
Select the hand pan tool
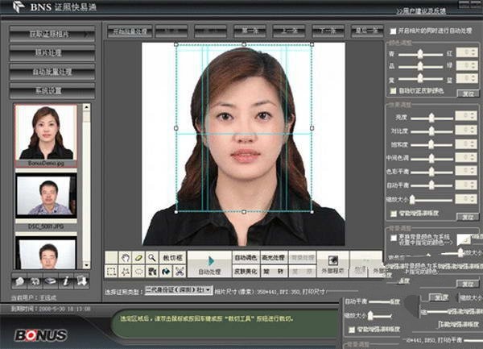(125, 257)
